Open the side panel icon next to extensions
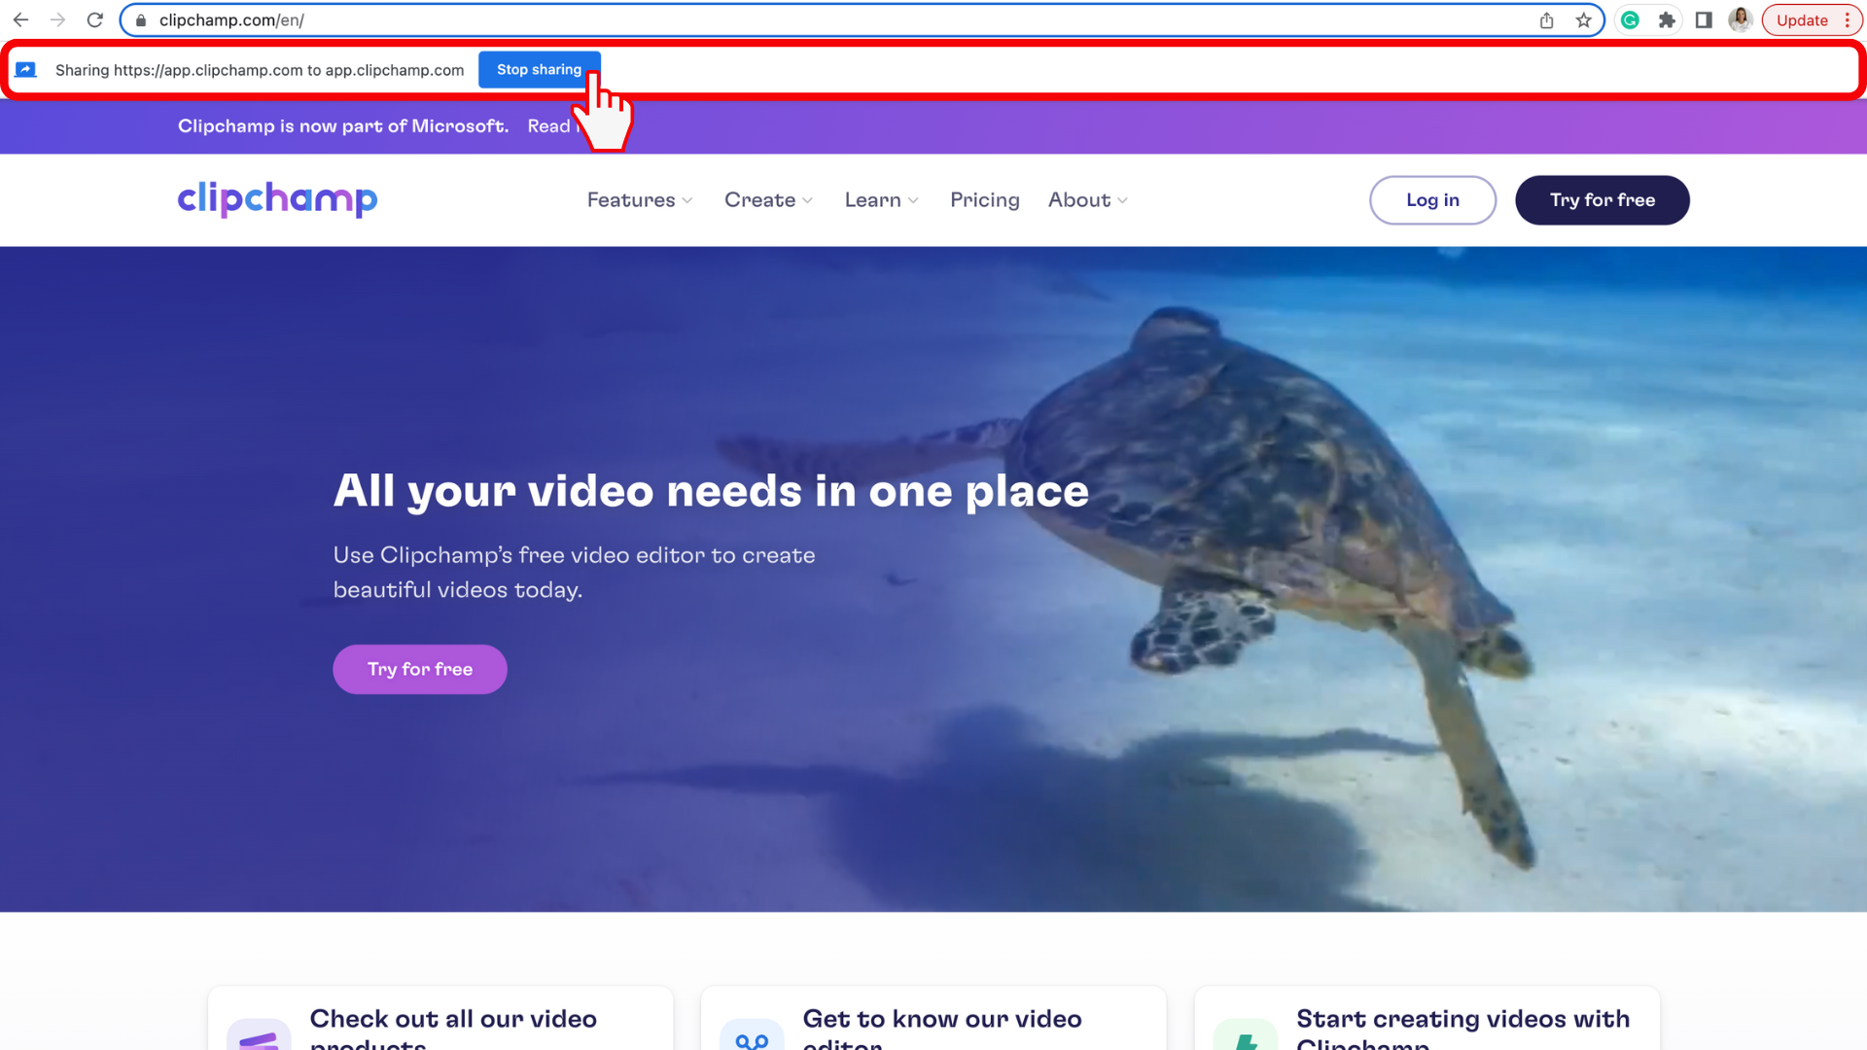 (x=1704, y=19)
